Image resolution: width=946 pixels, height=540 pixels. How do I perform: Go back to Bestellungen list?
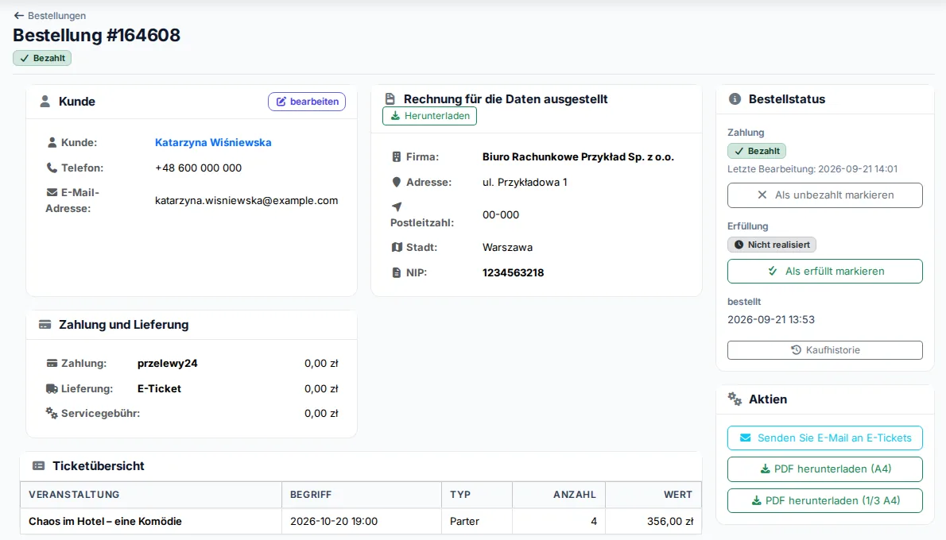coord(49,16)
